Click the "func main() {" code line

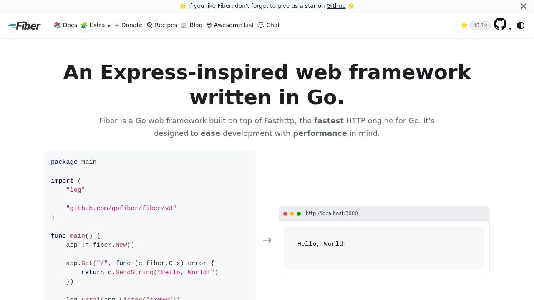click(76, 235)
